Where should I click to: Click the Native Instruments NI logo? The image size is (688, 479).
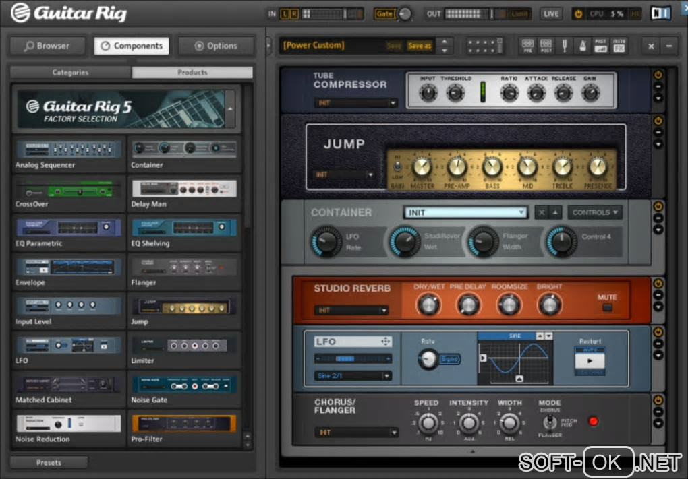pos(661,13)
